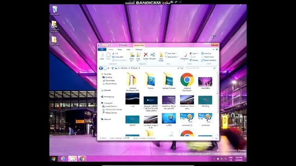Create a New folder from ribbon
This screenshot has width=296, height=166.
coord(161,57)
